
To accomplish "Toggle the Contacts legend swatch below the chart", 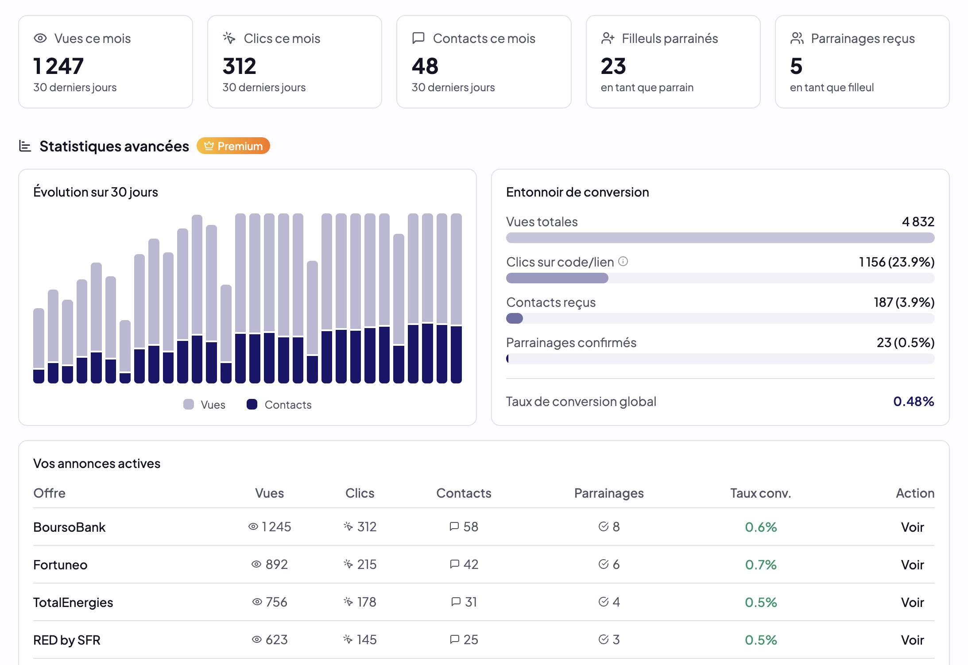I will click(x=252, y=404).
